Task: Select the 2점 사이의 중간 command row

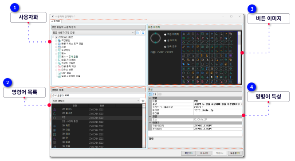Action: [x=97, y=122]
